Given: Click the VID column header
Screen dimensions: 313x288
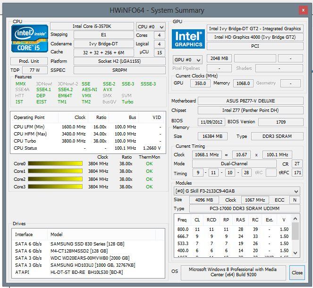Looking at the screenshot, I should [x=152, y=118].
